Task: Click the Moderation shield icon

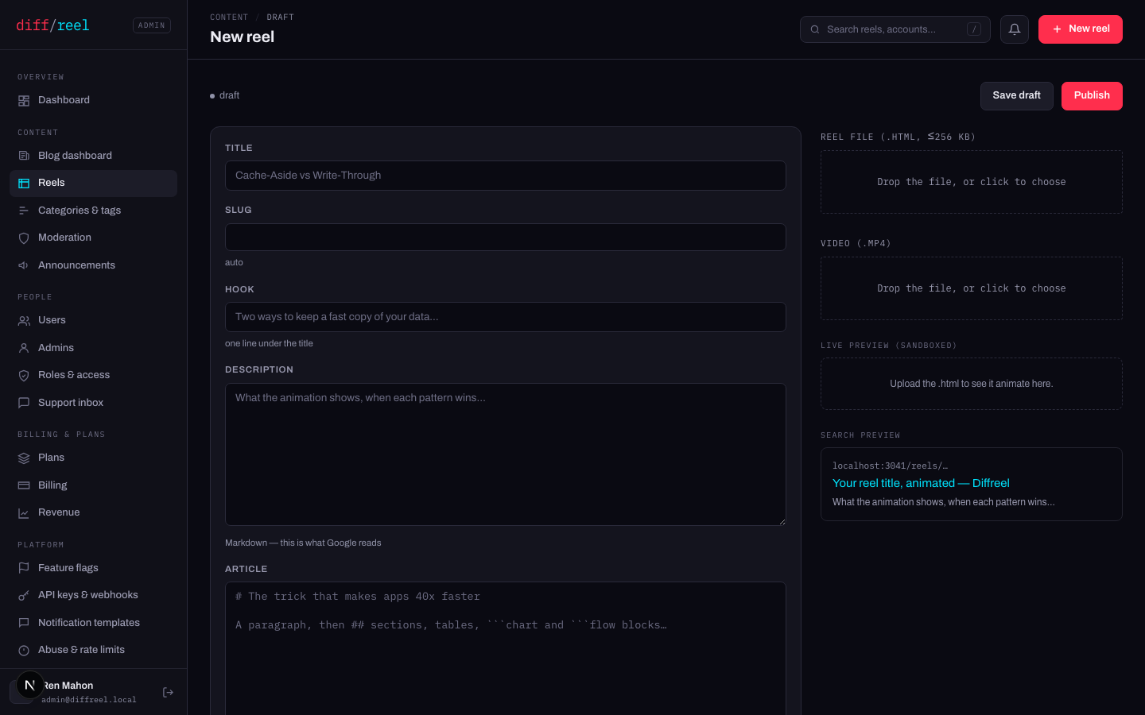Action: pos(24,238)
